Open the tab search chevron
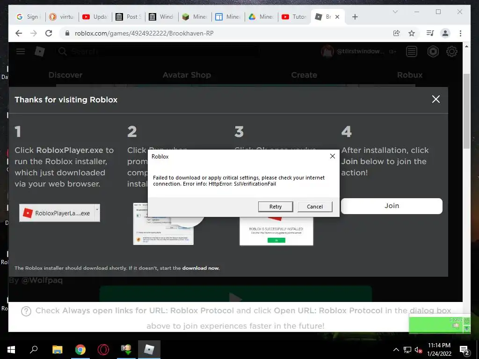 point(395,12)
